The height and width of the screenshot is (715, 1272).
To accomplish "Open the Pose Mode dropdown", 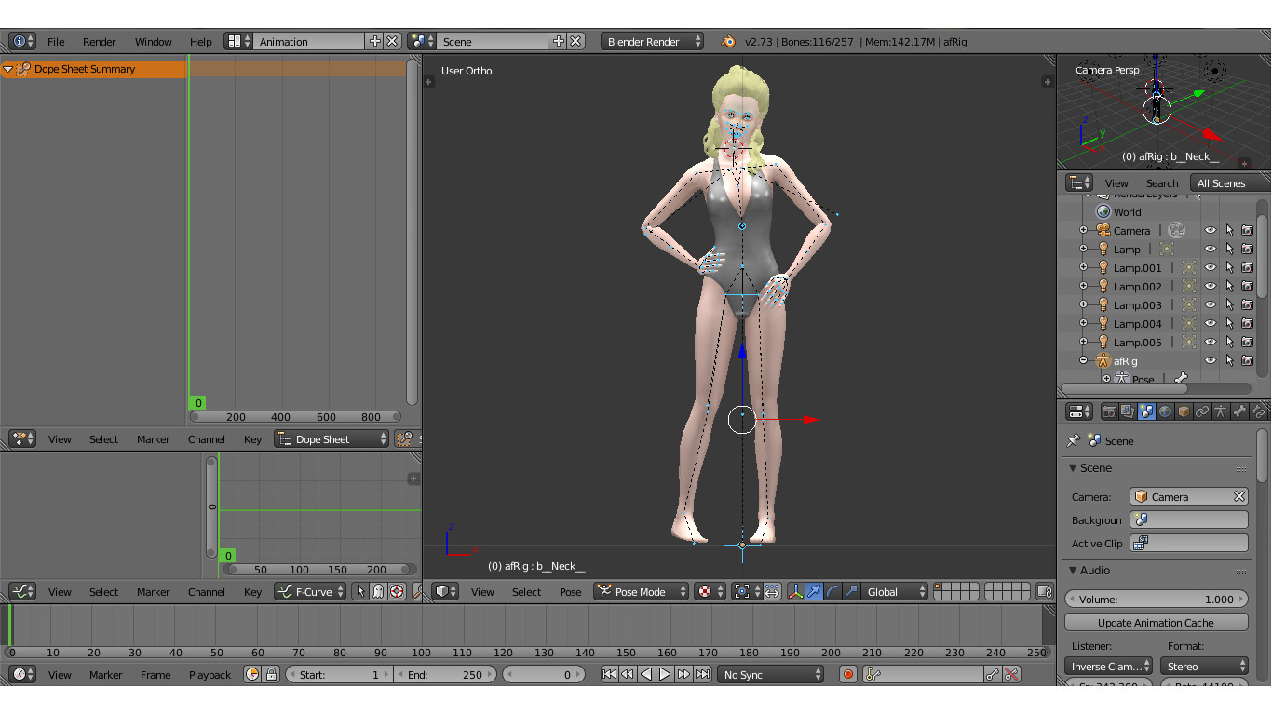I will pos(641,591).
